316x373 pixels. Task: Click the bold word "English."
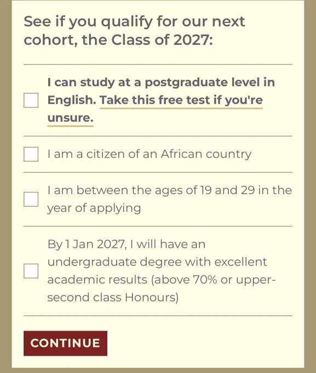[x=72, y=100]
